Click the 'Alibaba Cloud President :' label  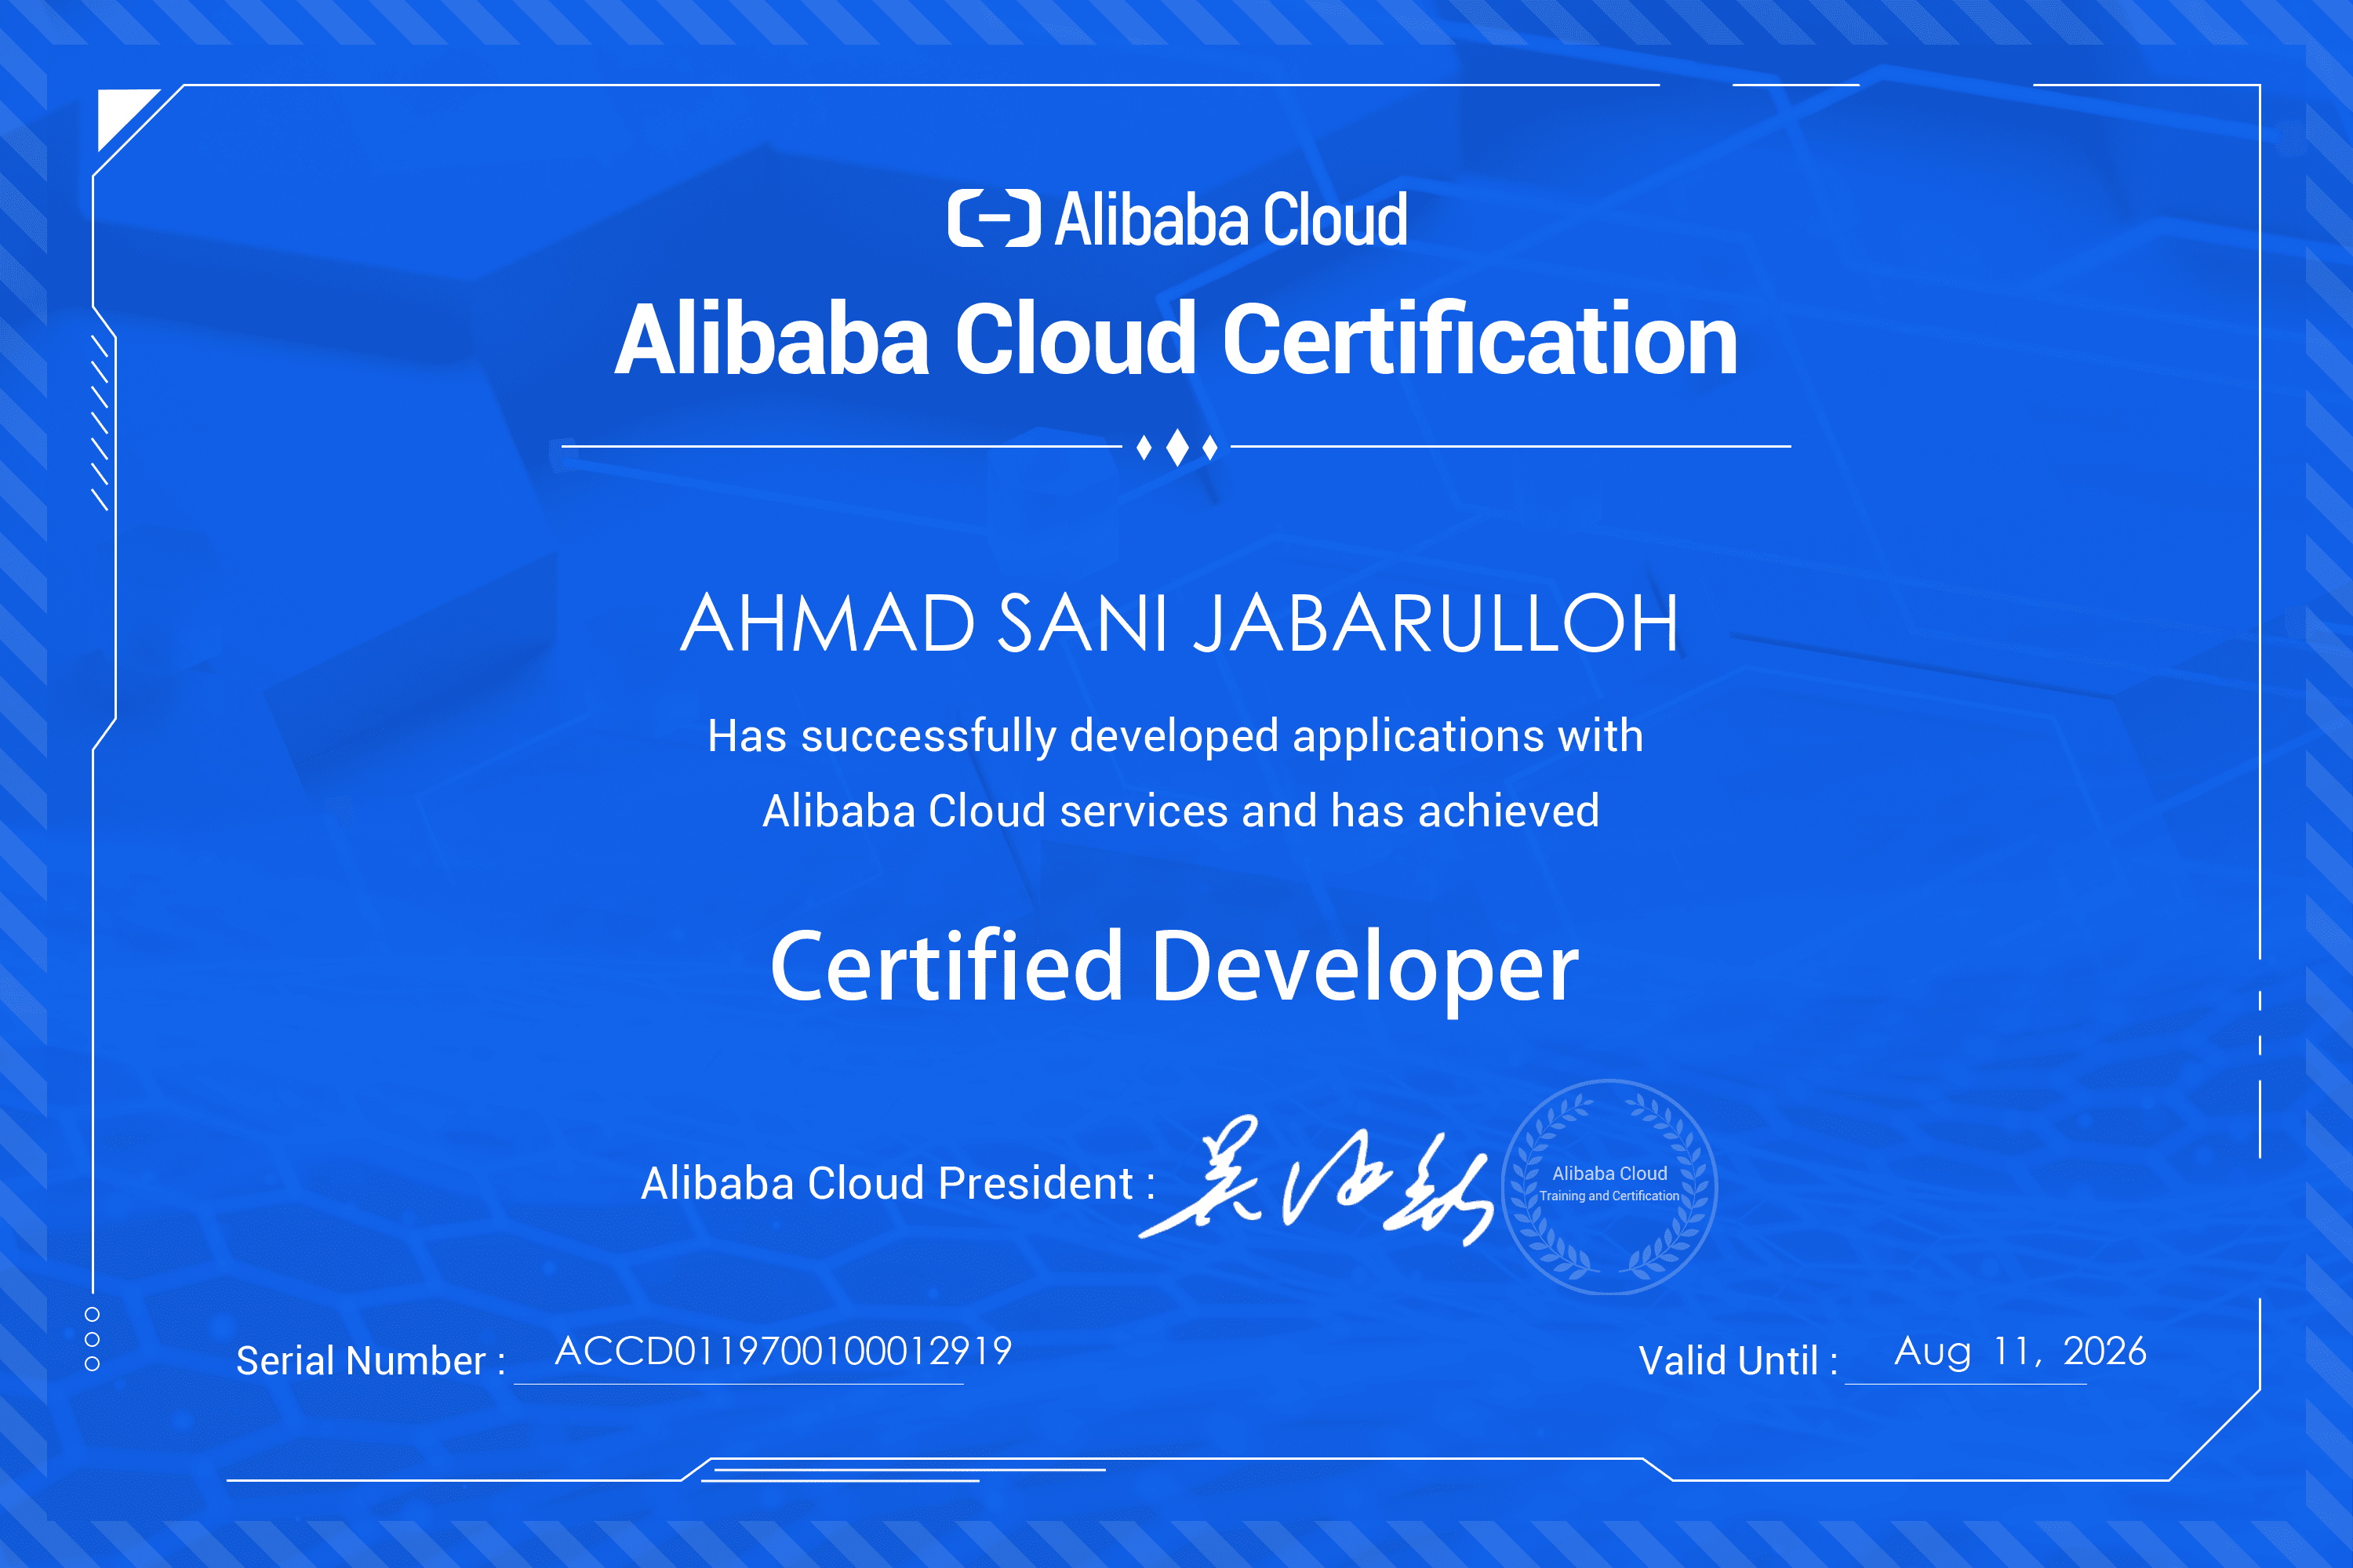898,1184
